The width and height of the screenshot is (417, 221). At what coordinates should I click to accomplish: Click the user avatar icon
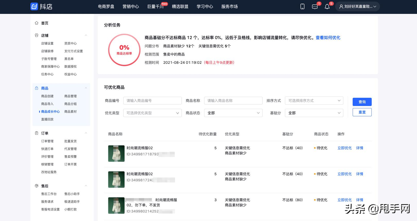pyautogui.click(x=341, y=7)
